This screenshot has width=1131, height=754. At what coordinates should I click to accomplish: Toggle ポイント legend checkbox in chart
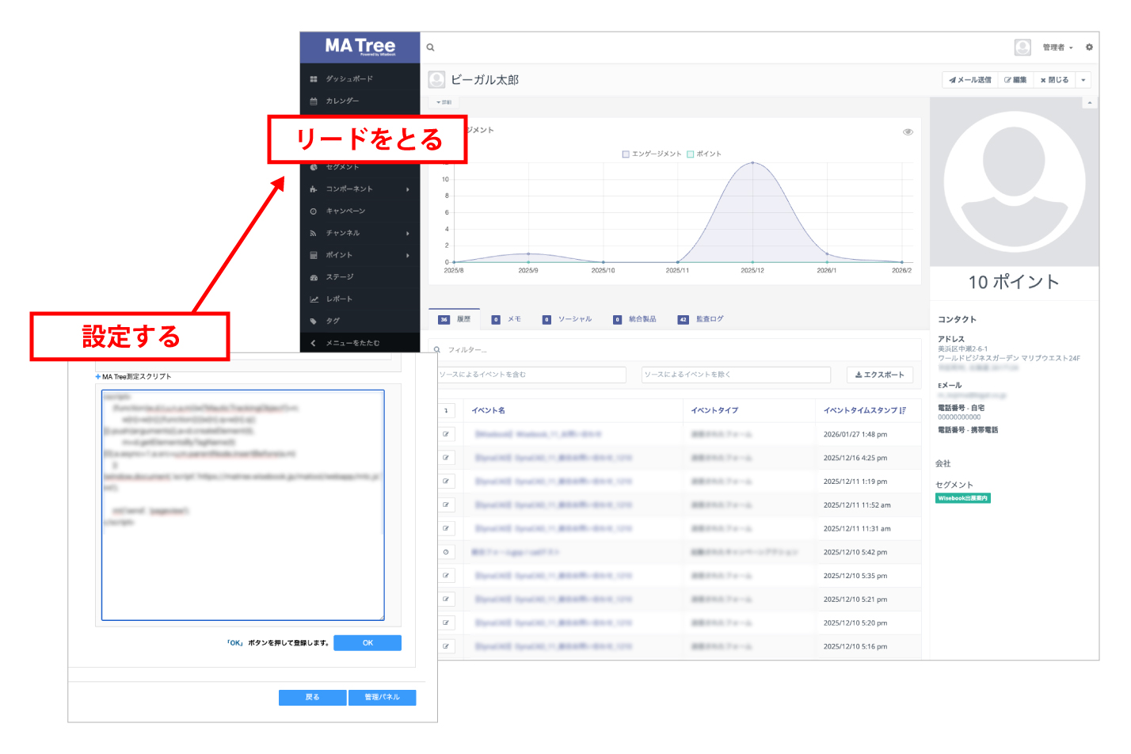(690, 154)
